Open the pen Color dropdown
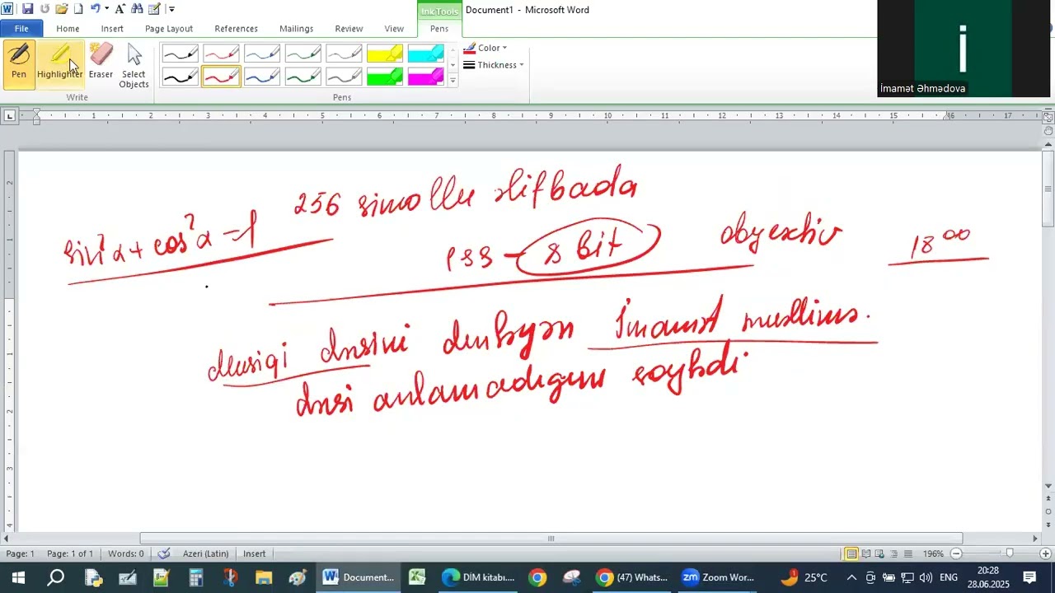 click(x=485, y=48)
